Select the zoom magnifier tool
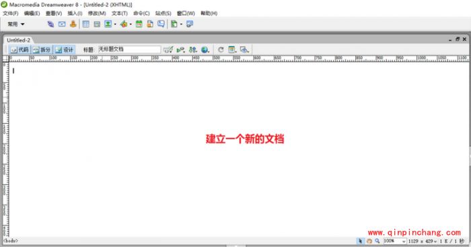 (x=377, y=241)
